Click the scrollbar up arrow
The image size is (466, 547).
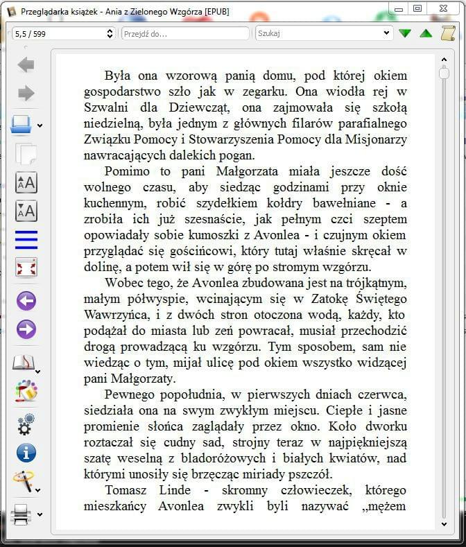[444, 60]
